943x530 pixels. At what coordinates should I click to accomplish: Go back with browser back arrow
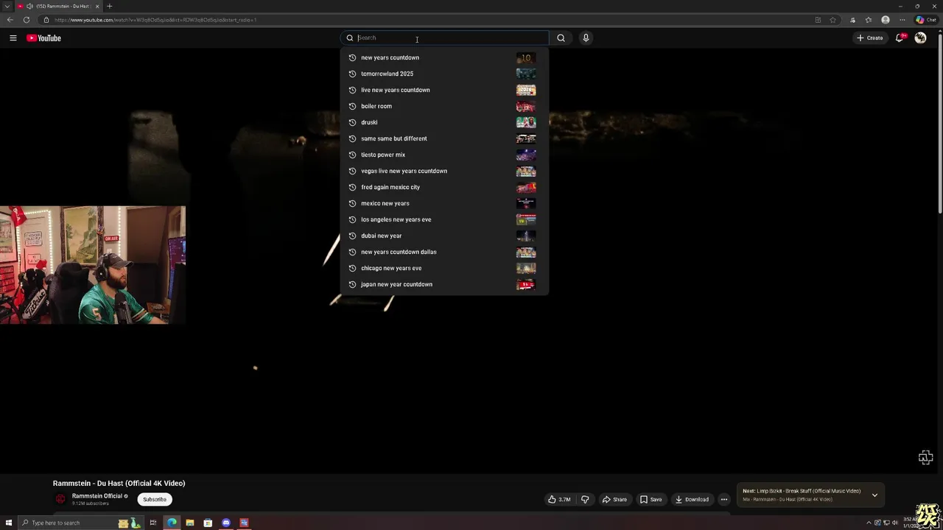(x=10, y=20)
